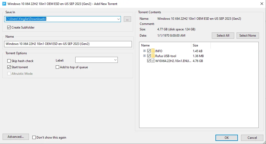
Task: Click the Select All button
Action: [x=223, y=36]
